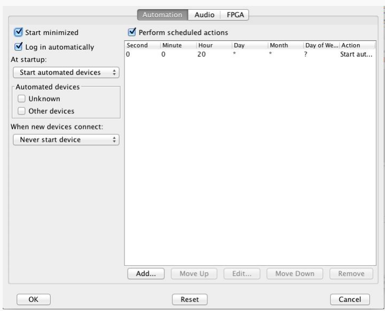This screenshot has width=385, height=311.
Task: Click the Remove button
Action: pos(351,274)
